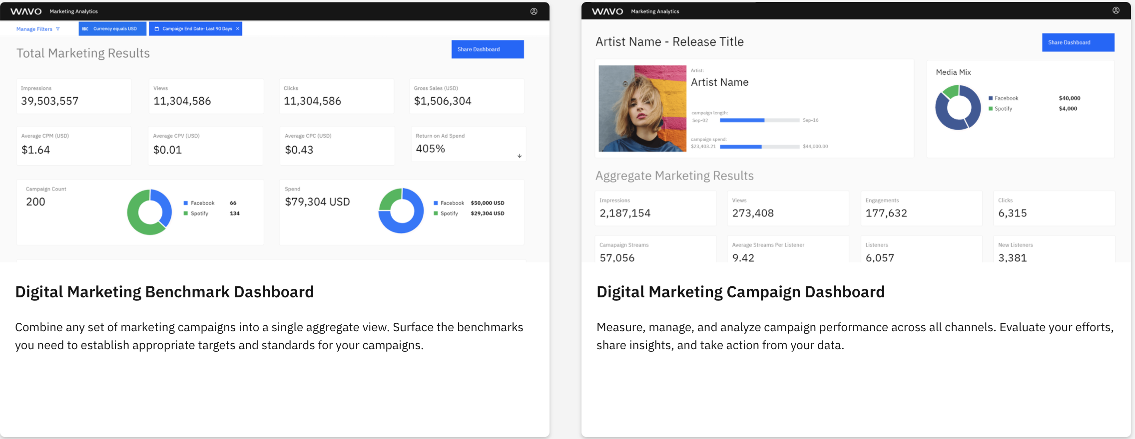Click the campaign length progress bar
Screen dimensions: 1135x439
759,120
